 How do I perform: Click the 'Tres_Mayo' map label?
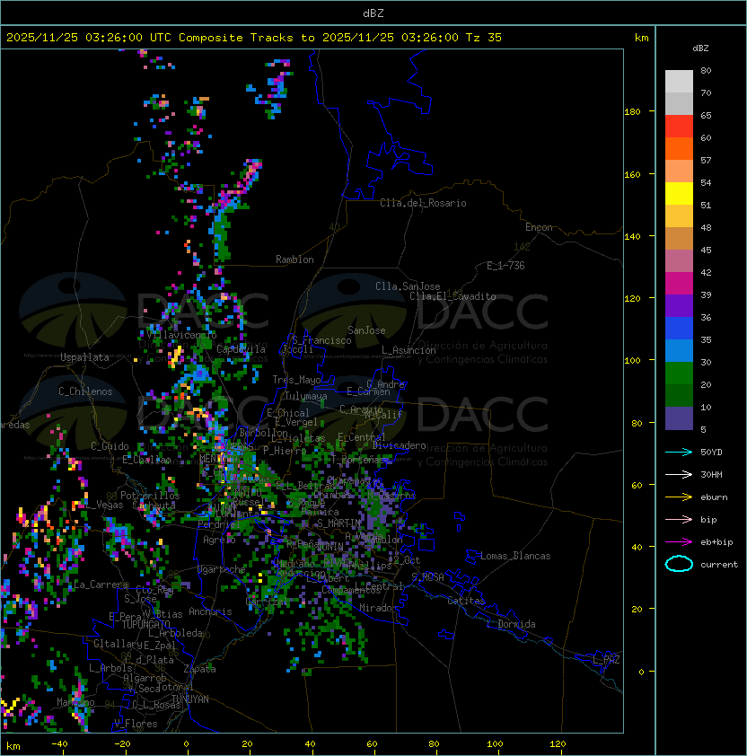coord(296,380)
